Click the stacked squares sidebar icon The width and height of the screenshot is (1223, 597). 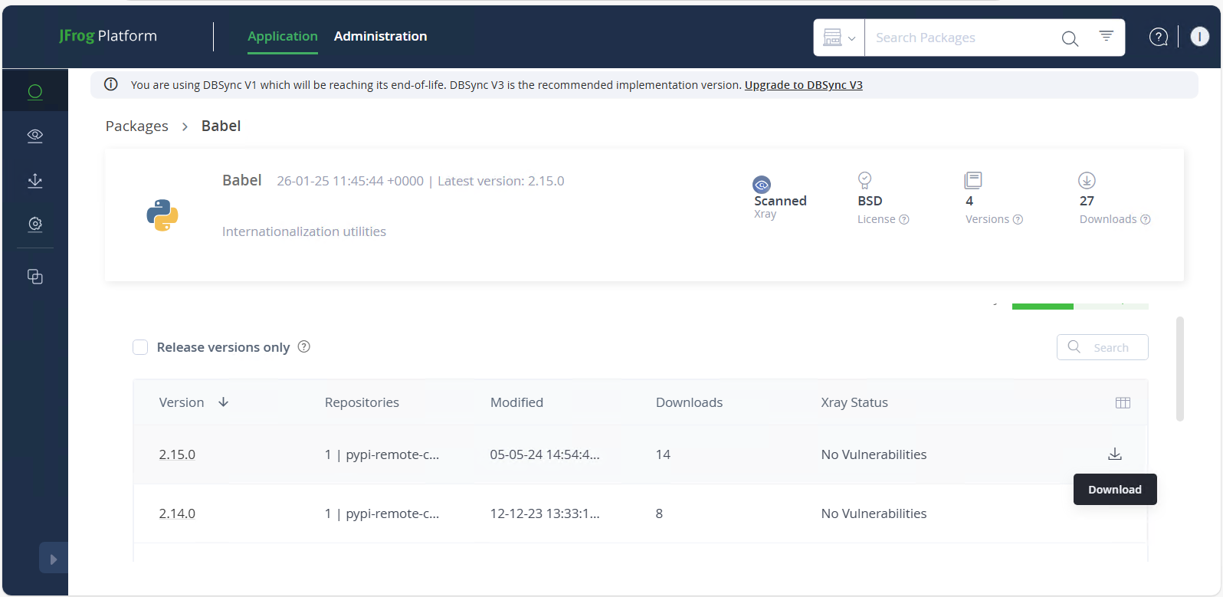[34, 277]
